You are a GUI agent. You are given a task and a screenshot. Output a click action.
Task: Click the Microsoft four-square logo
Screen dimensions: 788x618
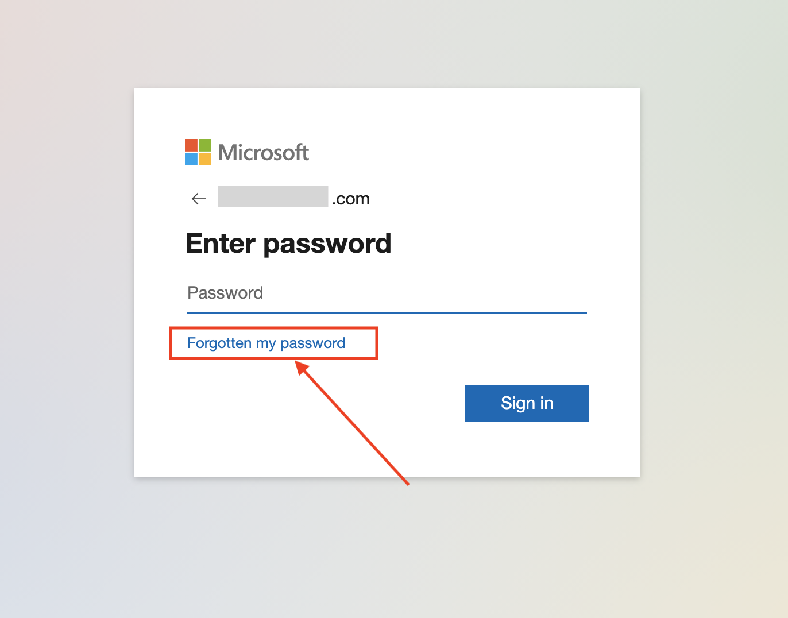(x=198, y=152)
